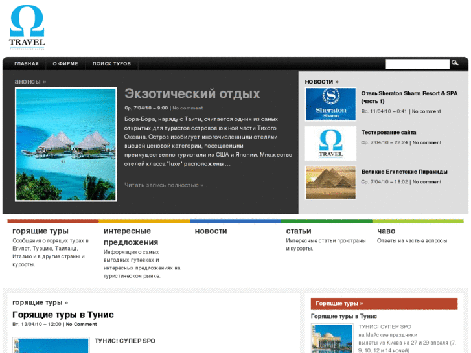Select the статьи category tab
The height and width of the screenshot is (353, 471).
[x=299, y=231]
